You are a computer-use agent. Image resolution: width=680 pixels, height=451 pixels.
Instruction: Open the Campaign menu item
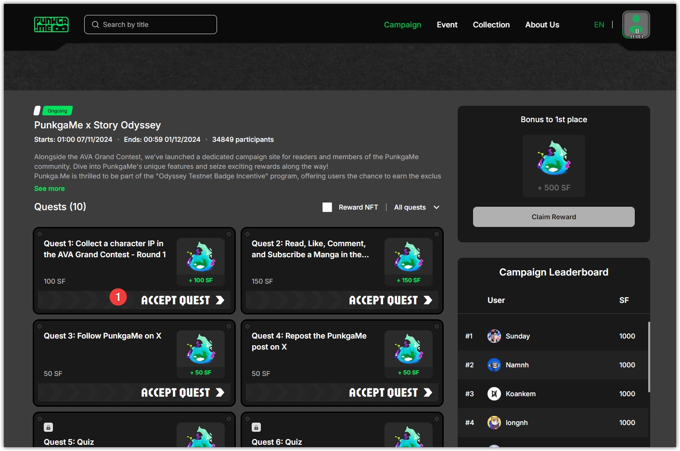click(x=402, y=25)
